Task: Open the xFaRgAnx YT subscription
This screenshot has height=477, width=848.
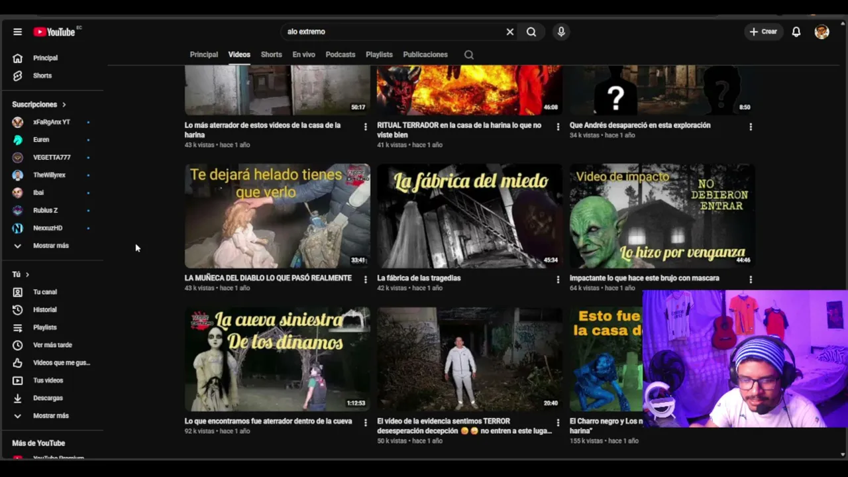Action: (x=53, y=122)
